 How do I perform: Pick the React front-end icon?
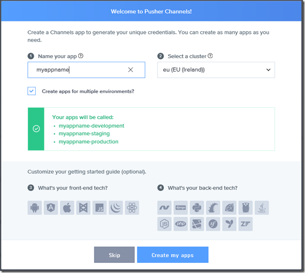[x=132, y=208]
